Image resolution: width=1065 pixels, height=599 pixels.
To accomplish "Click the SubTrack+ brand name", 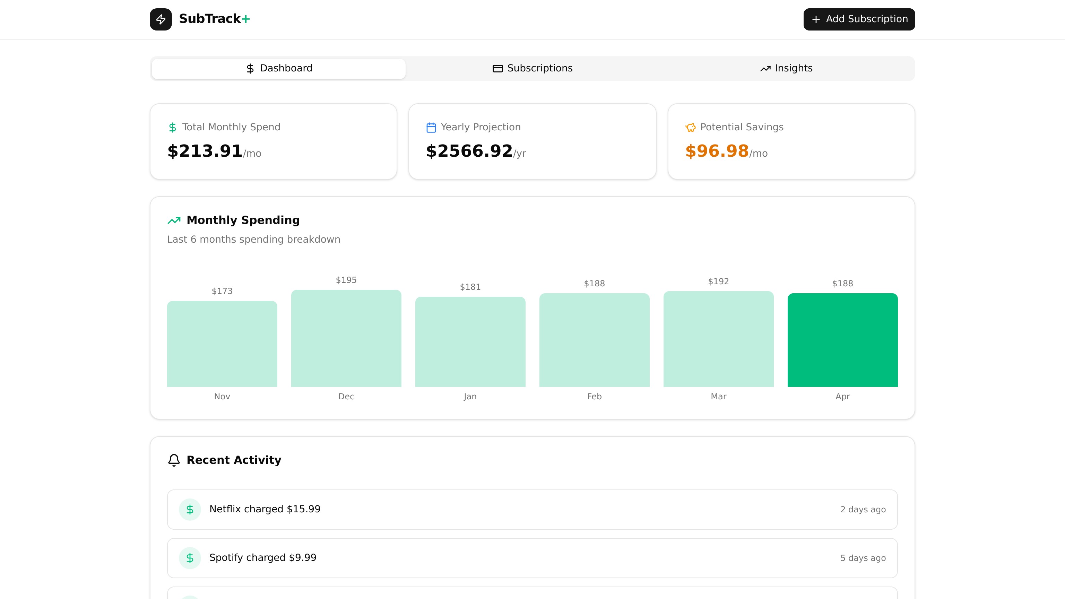I will (215, 19).
